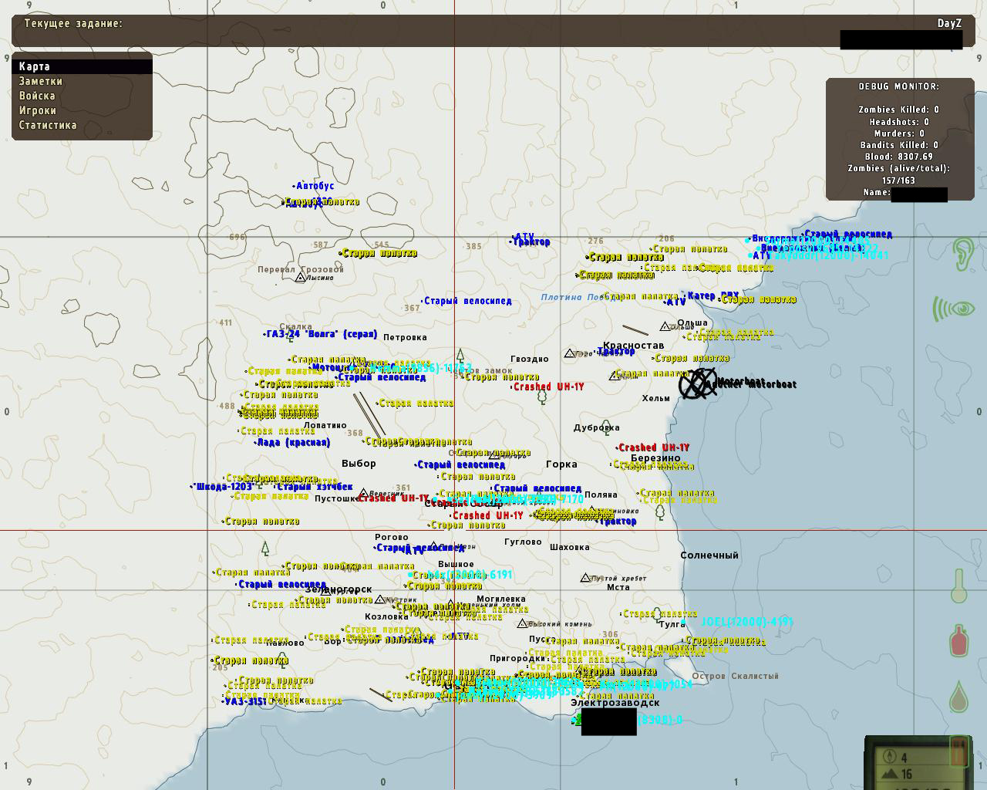Click the Горка town label

click(x=561, y=464)
